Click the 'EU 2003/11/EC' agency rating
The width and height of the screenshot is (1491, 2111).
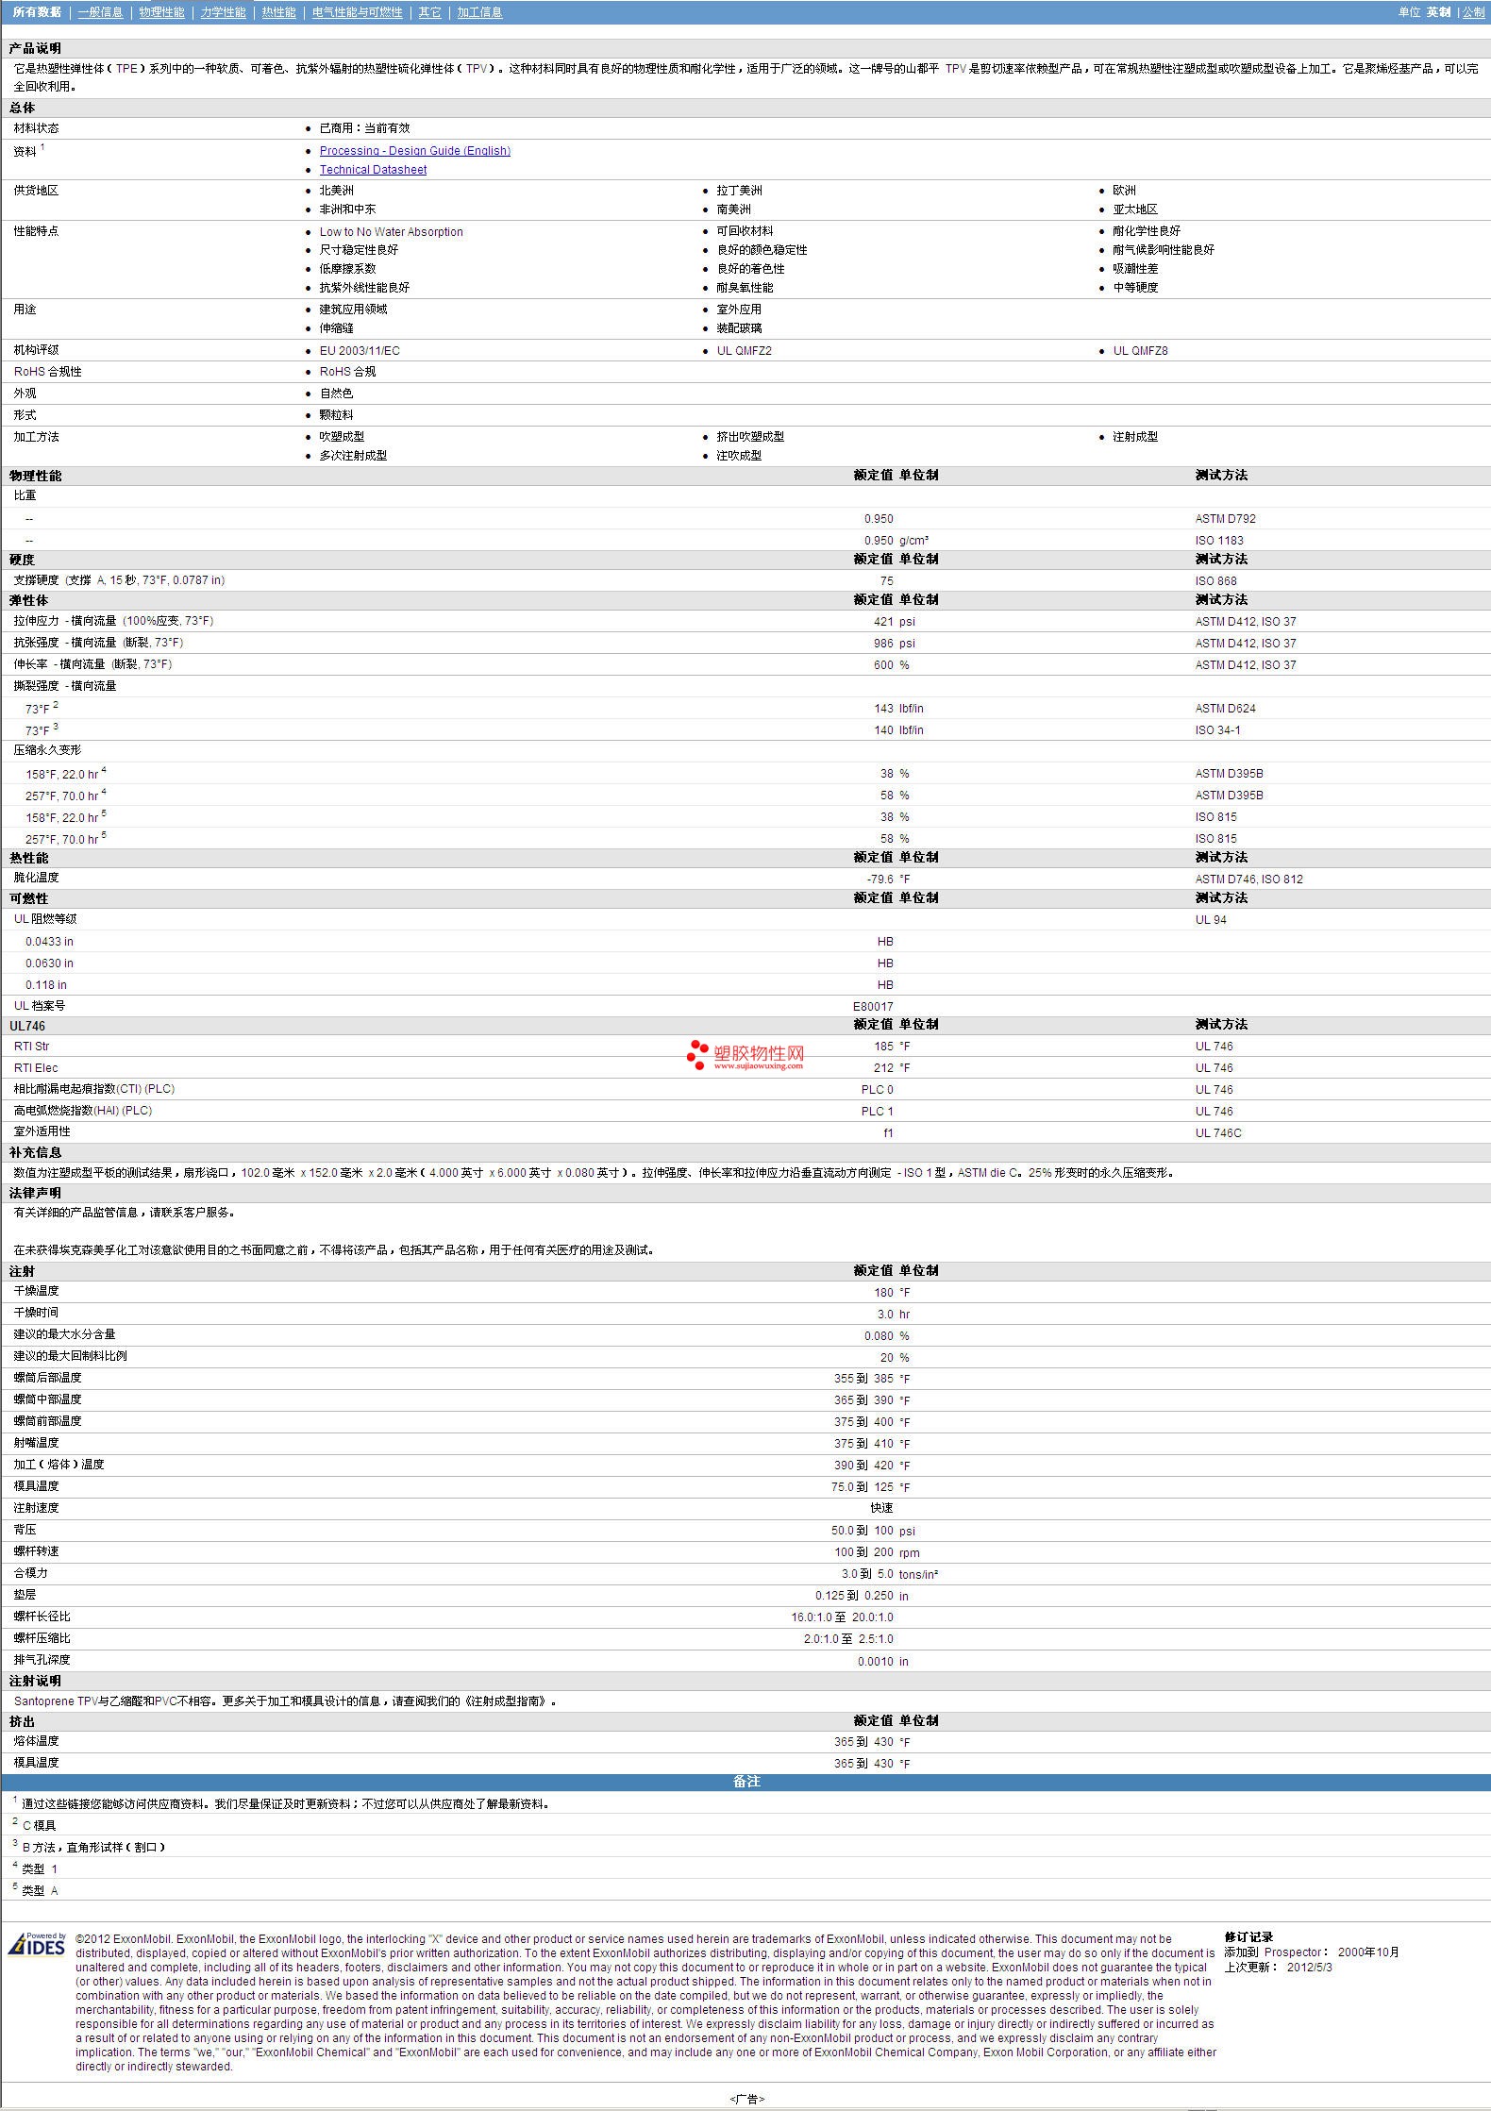coord(360,351)
